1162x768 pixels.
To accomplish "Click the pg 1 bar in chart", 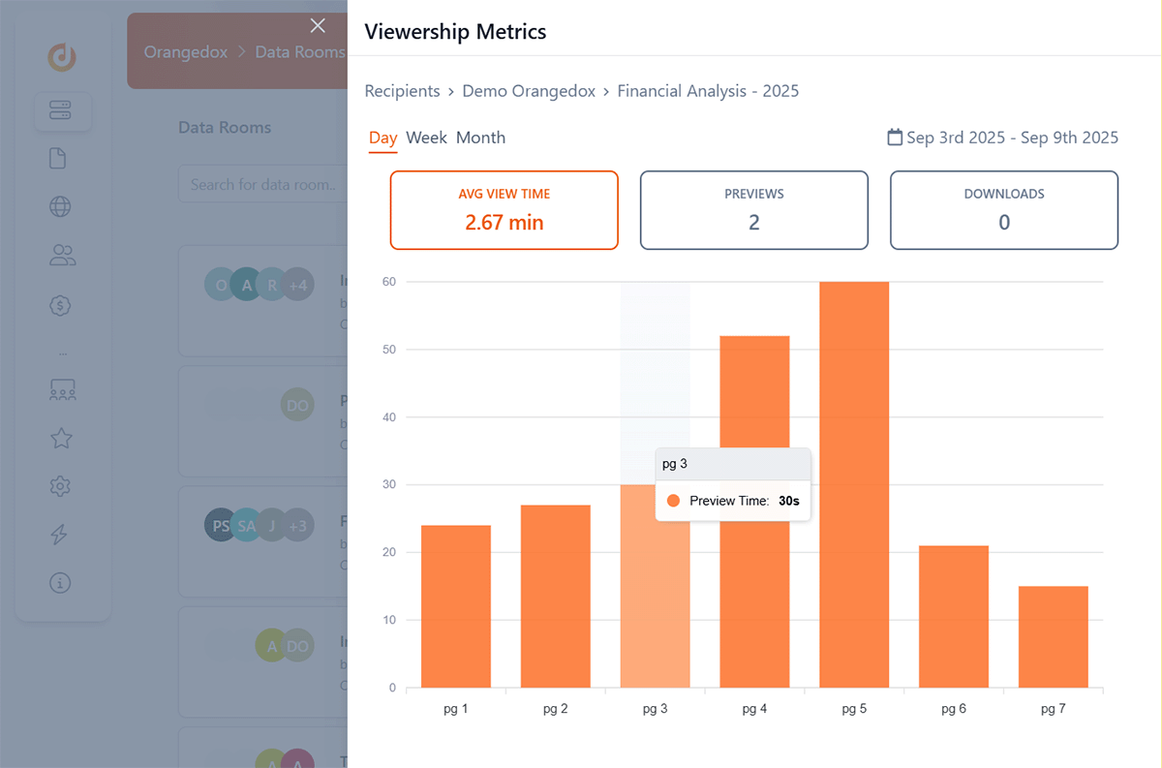I will click(x=456, y=606).
